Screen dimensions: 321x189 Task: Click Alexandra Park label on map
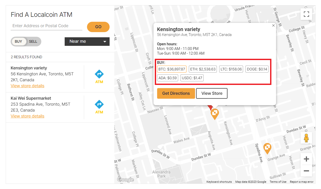pos(161,174)
